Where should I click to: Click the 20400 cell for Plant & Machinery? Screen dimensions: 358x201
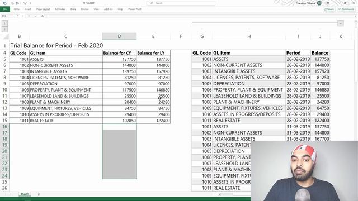point(119,102)
